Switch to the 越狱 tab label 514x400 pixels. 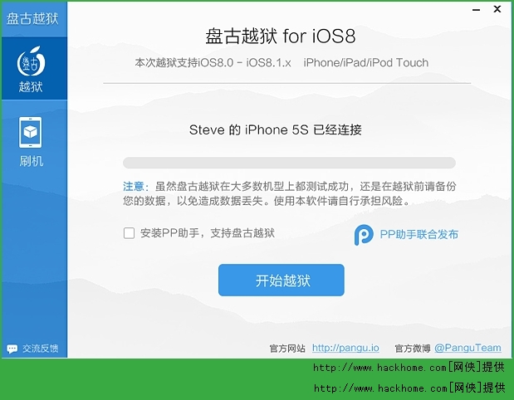click(x=31, y=87)
